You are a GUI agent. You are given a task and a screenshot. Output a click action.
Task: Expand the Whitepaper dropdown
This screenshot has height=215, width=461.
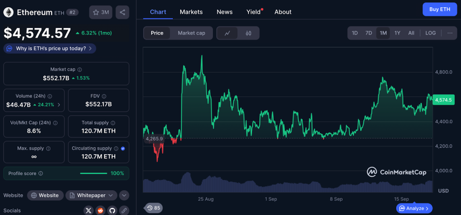point(91,195)
